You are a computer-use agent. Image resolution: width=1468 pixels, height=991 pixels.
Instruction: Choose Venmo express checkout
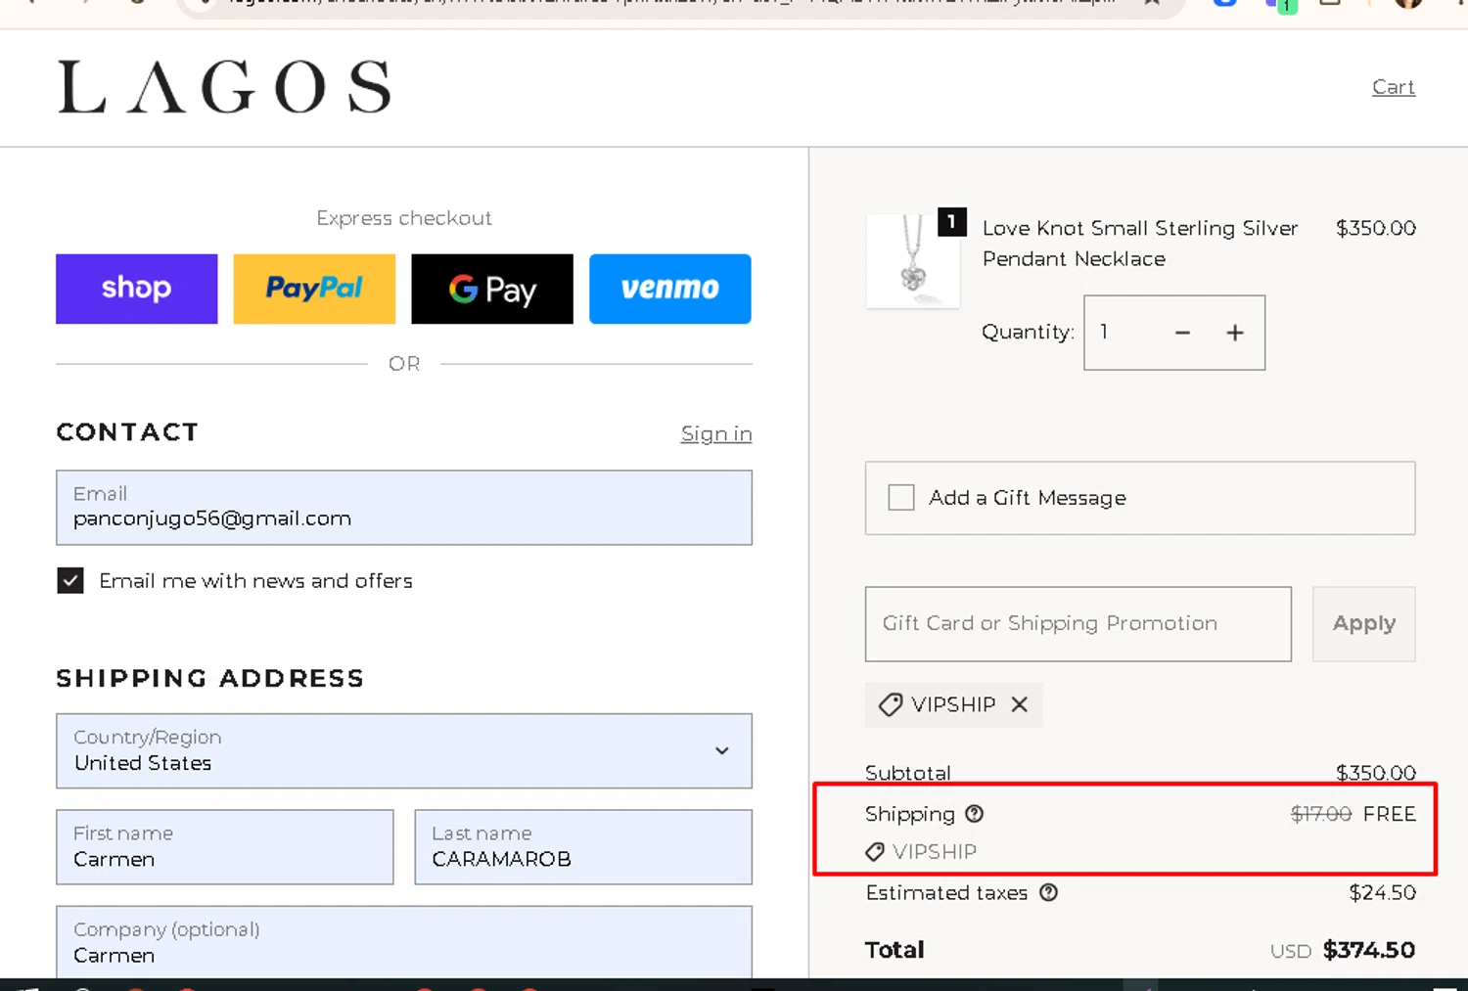pyautogui.click(x=670, y=289)
